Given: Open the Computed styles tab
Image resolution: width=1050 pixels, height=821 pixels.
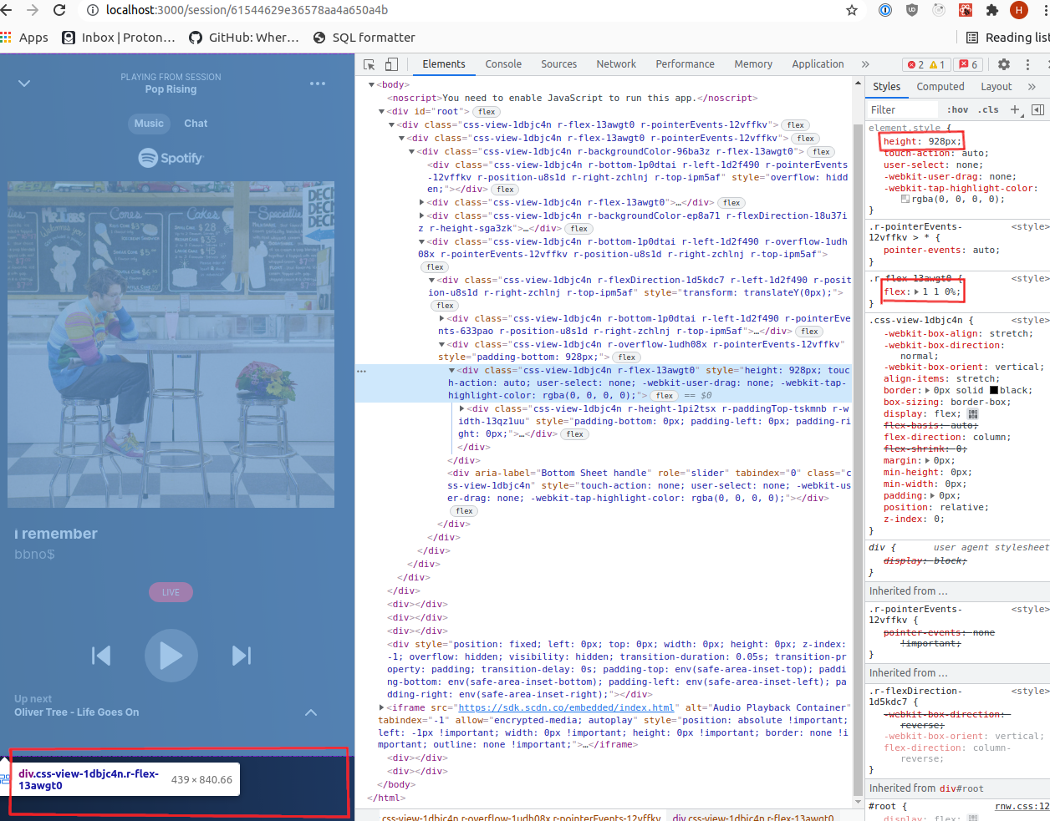Looking at the screenshot, I should click(x=940, y=86).
